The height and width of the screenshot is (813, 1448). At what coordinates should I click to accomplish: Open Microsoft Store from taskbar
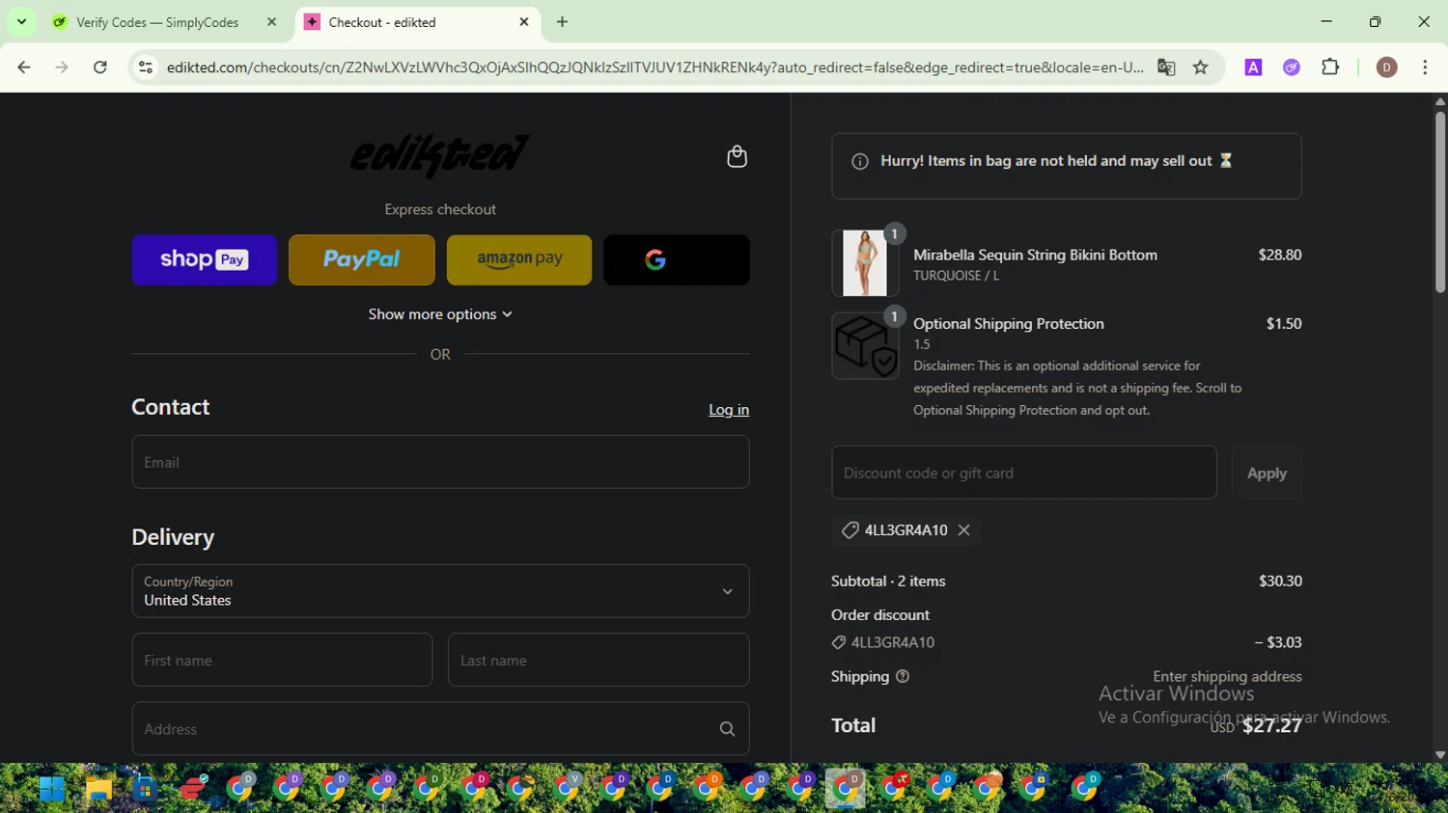point(145,789)
